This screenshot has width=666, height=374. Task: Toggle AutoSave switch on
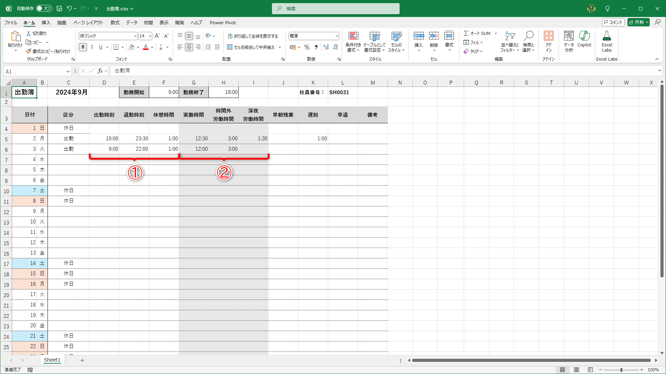(44, 8)
